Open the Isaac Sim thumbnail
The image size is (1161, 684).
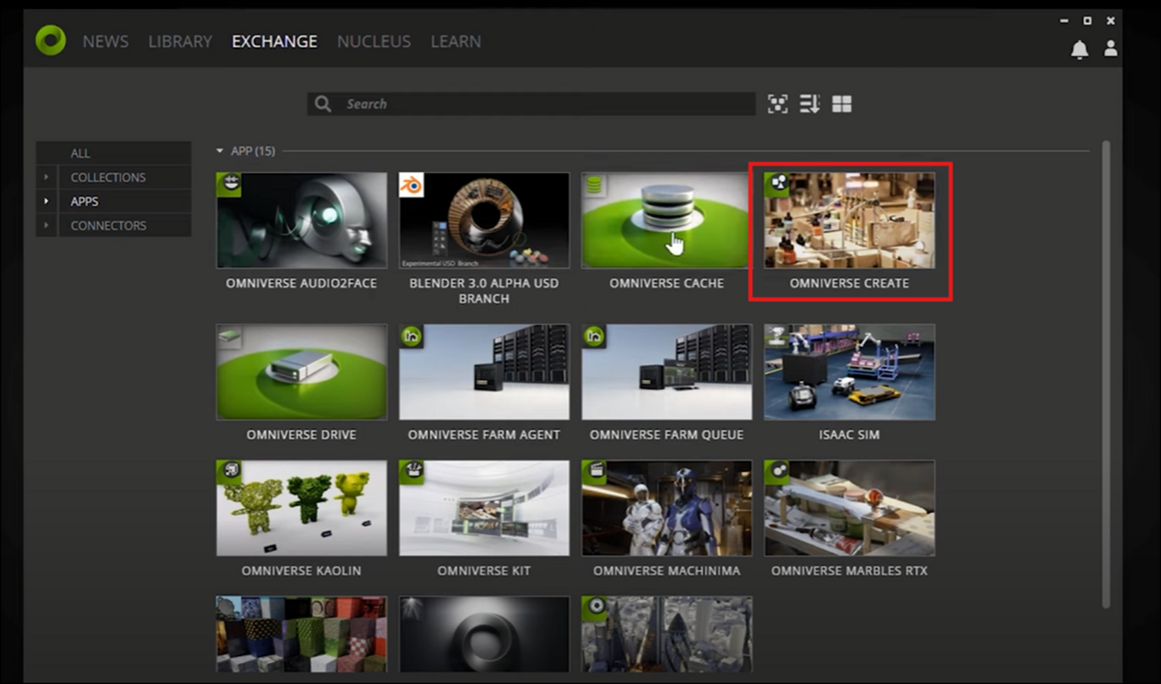pos(849,372)
